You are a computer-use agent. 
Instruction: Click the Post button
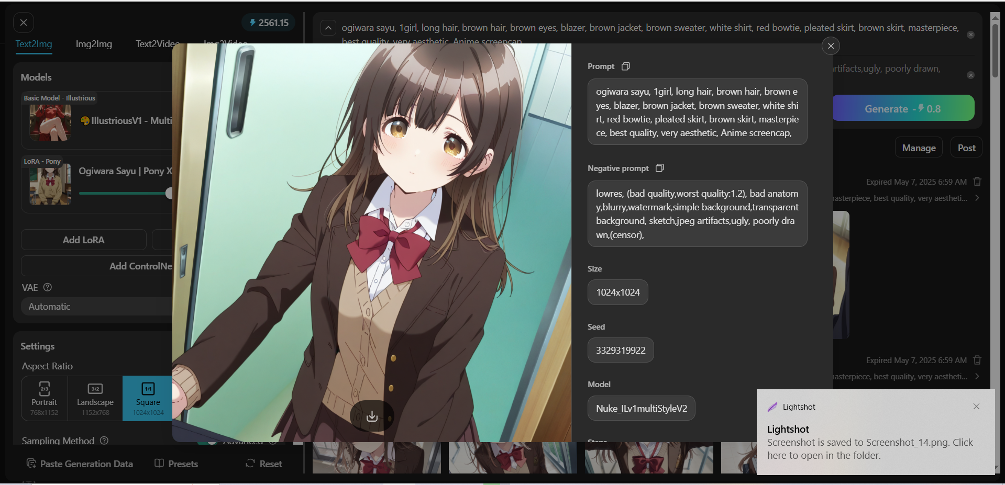pyautogui.click(x=966, y=148)
